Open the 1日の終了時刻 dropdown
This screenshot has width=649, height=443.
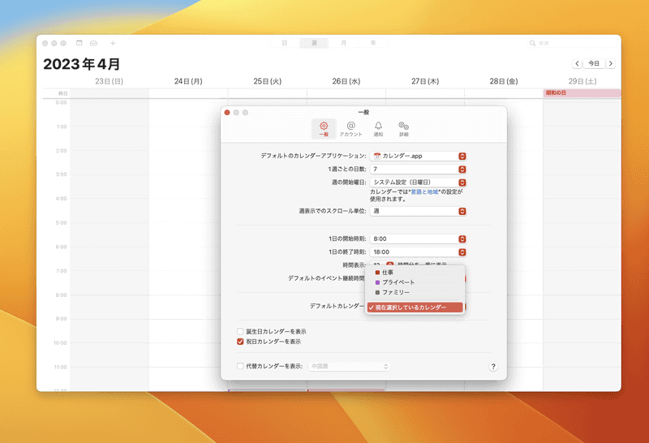418,252
